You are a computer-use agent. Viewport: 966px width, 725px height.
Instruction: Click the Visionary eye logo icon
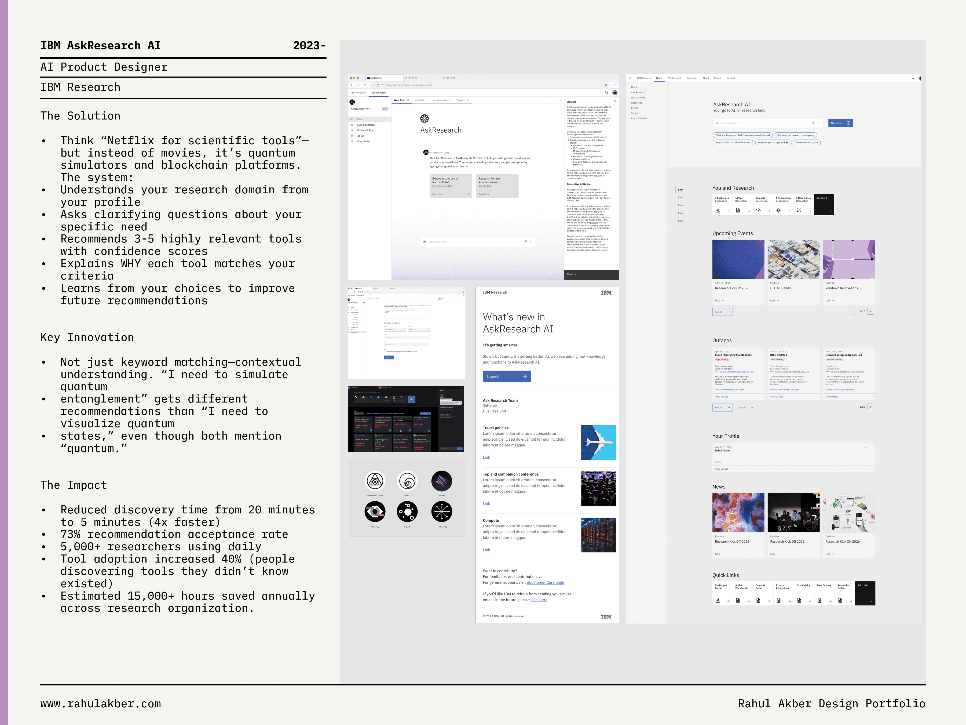coord(375,511)
